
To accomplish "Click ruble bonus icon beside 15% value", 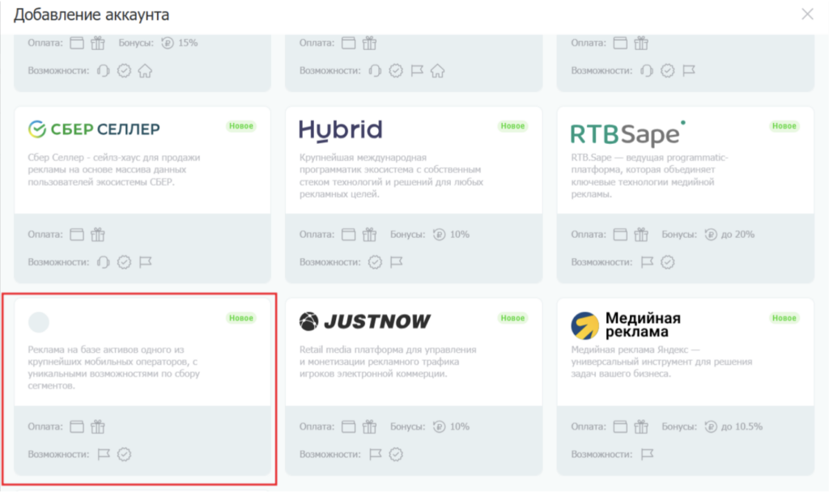I will [x=168, y=43].
